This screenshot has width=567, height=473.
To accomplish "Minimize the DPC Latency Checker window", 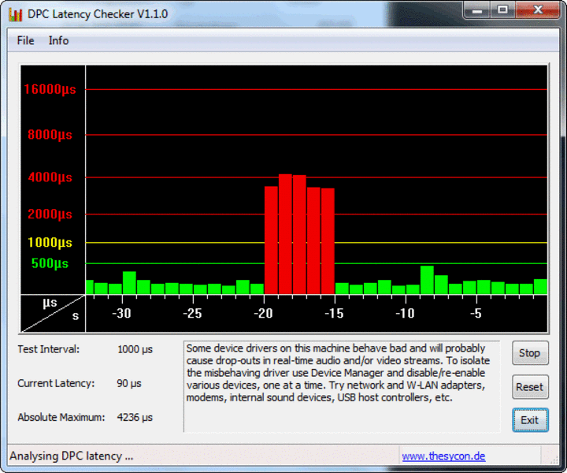I will [x=477, y=10].
